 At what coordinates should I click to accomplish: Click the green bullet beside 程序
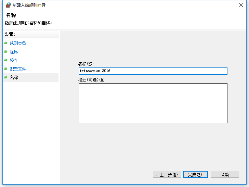coord(5,51)
